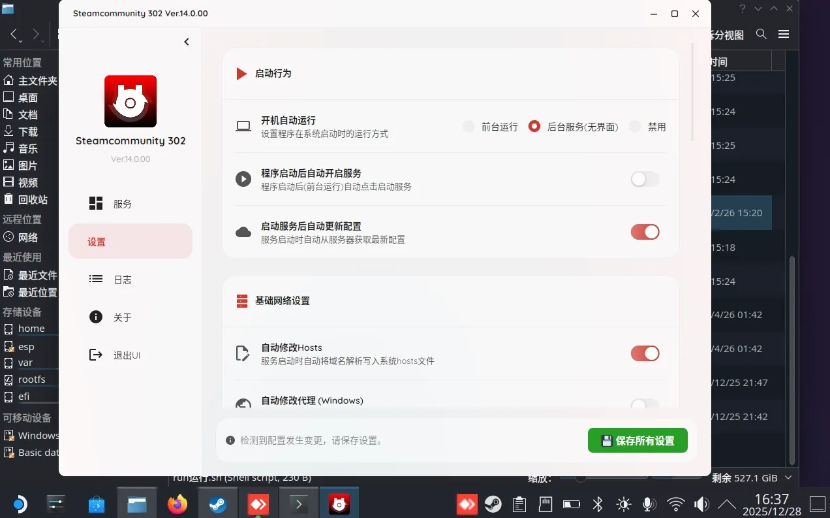Collapse the sidebar with the back chevron
The width and height of the screenshot is (830, 518).
187,42
